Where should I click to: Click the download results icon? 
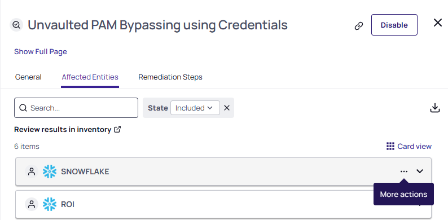[435, 108]
